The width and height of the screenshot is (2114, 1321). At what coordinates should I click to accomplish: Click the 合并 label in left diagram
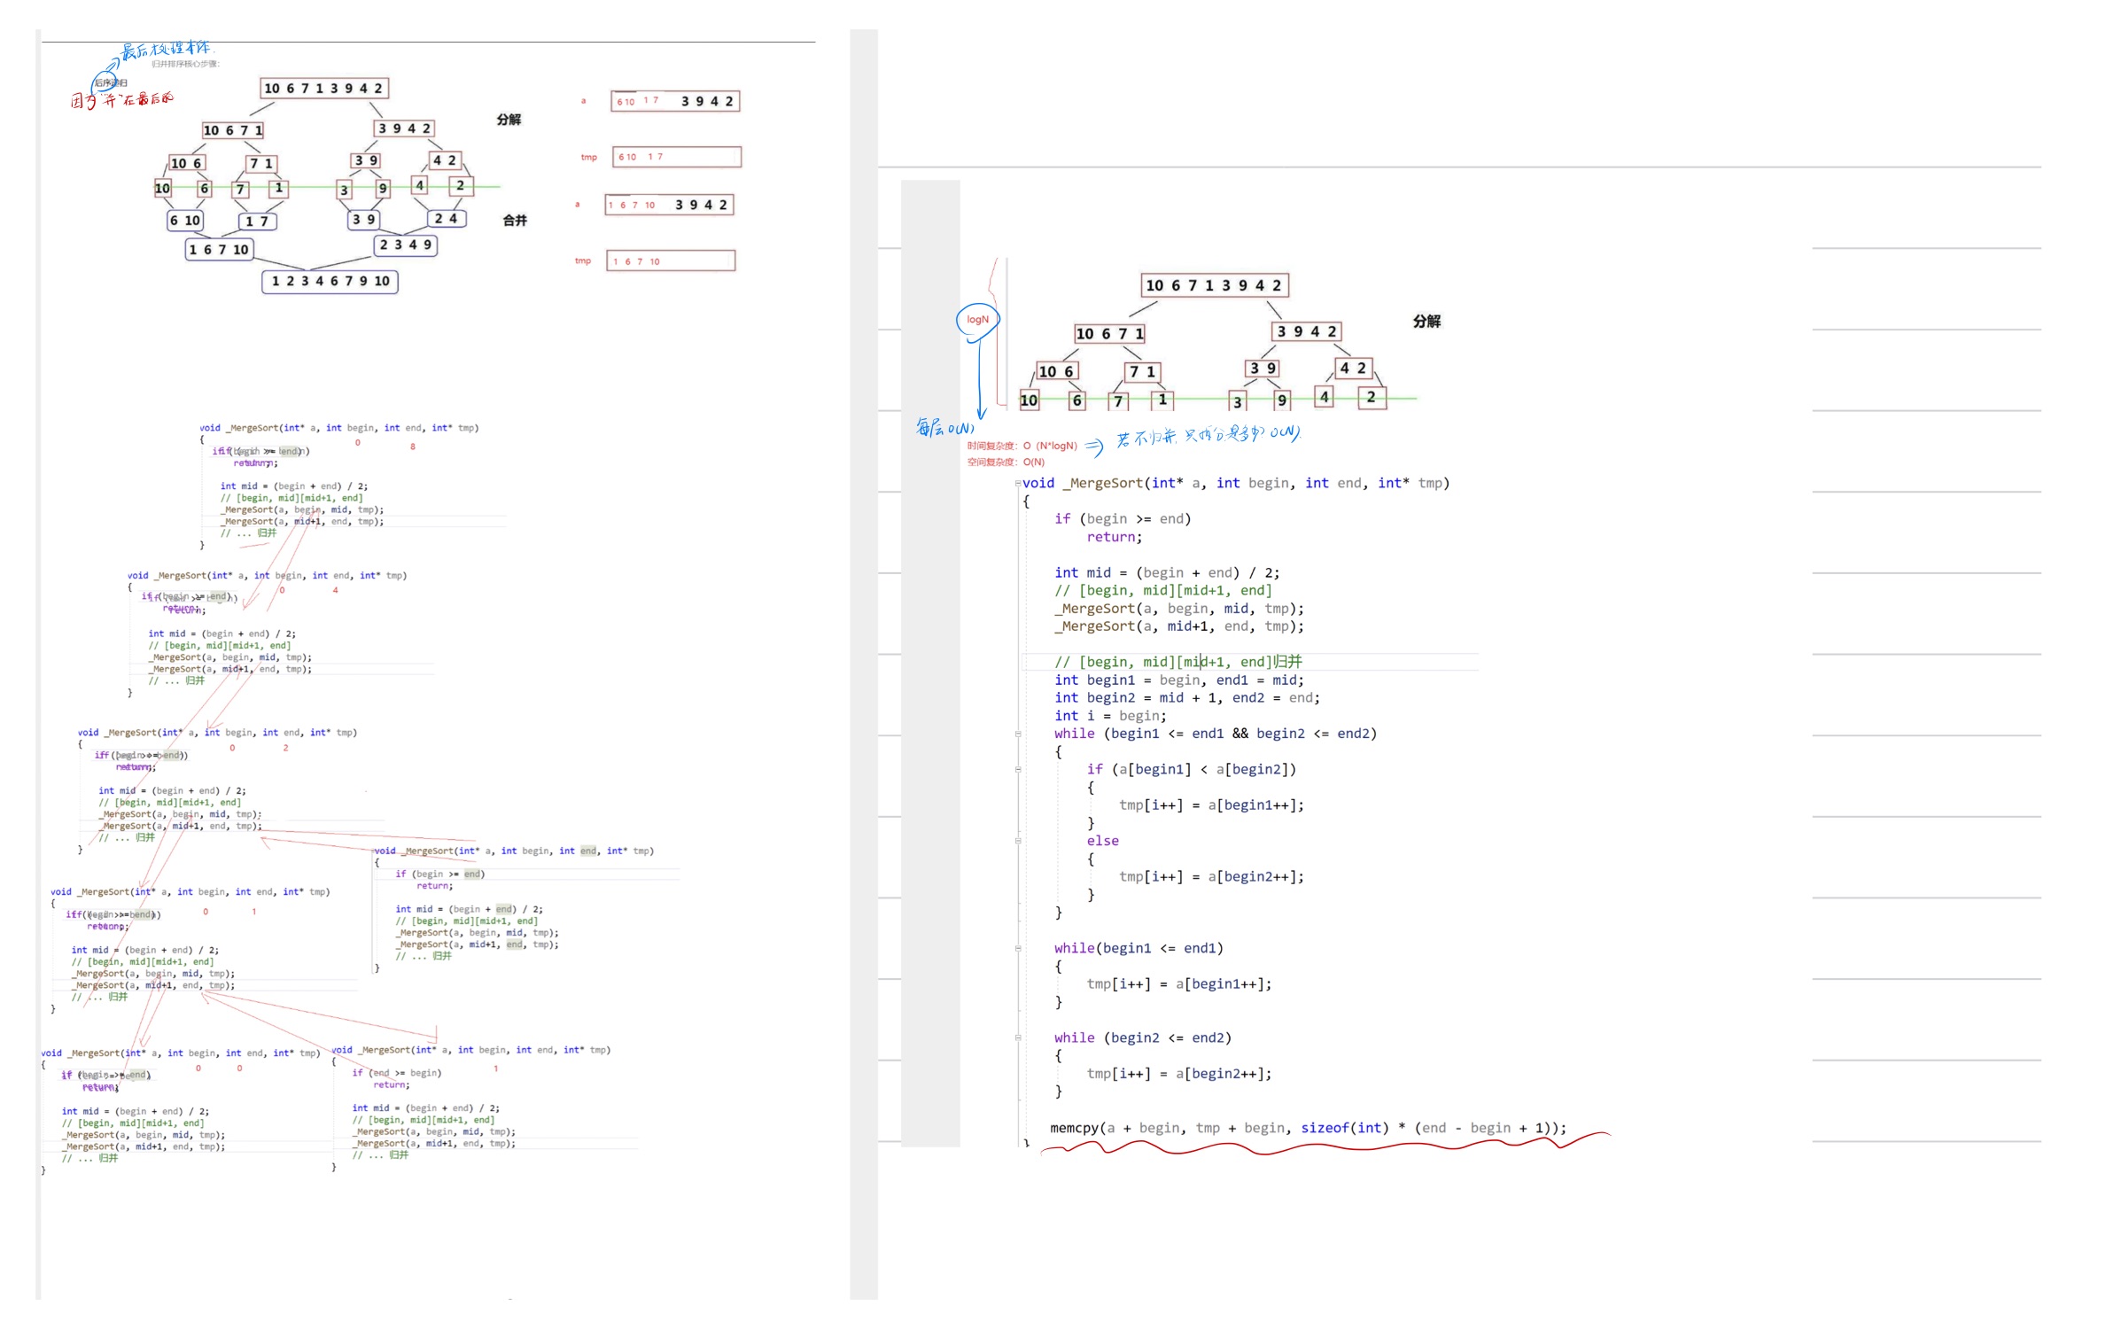coord(515,221)
